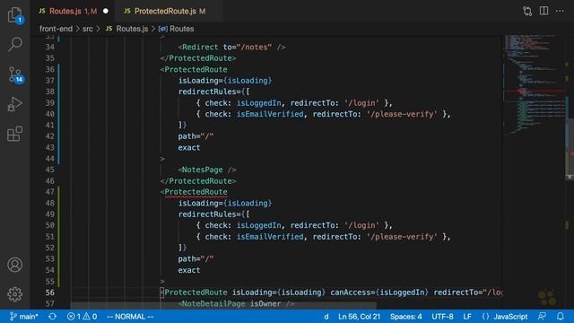Open the Manage gear menu
The height and width of the screenshot is (323, 574).
pos(15,293)
